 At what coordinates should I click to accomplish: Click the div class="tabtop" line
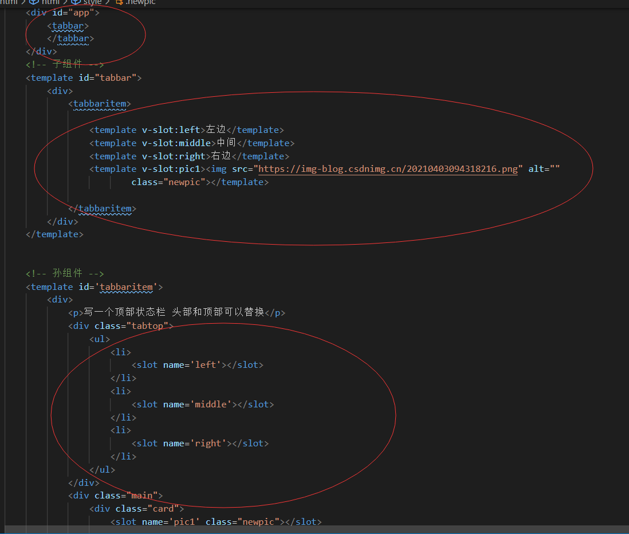(121, 326)
